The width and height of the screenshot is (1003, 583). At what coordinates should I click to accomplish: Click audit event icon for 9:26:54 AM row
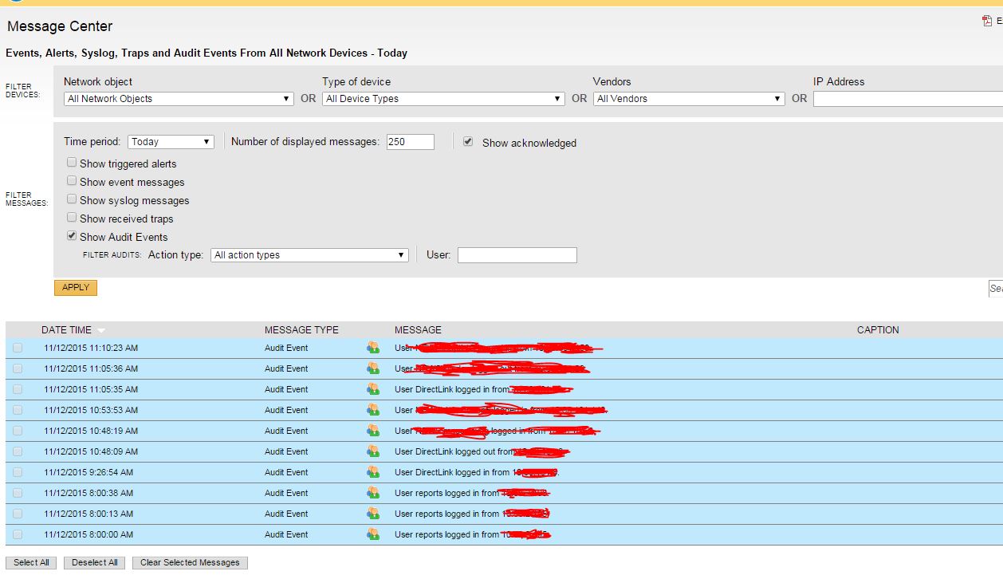pyautogui.click(x=372, y=472)
